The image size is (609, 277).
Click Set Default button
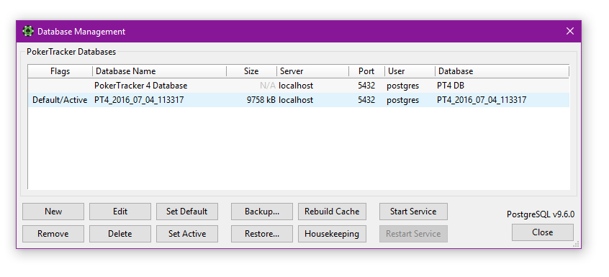[x=187, y=212]
